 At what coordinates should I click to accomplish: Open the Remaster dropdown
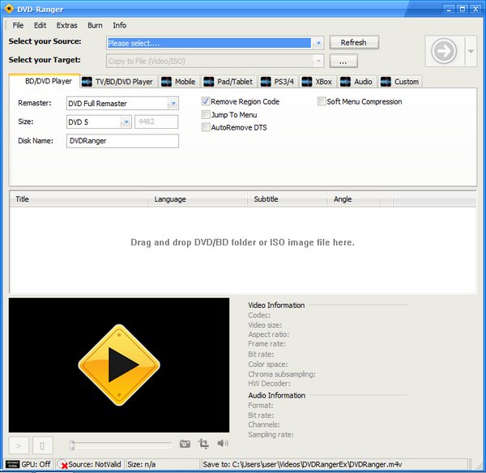tap(173, 104)
